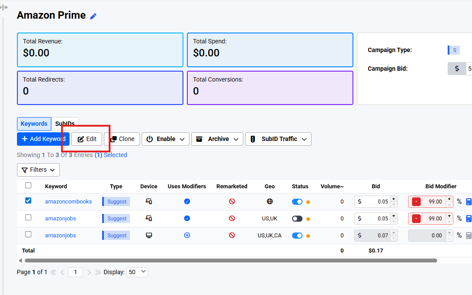Expand the Archive dropdown button

[217, 139]
